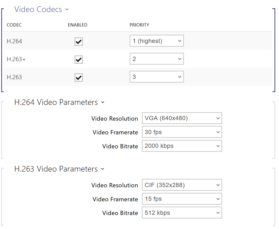
Task: Open the H.263+ priority dropdown
Action: point(157,59)
